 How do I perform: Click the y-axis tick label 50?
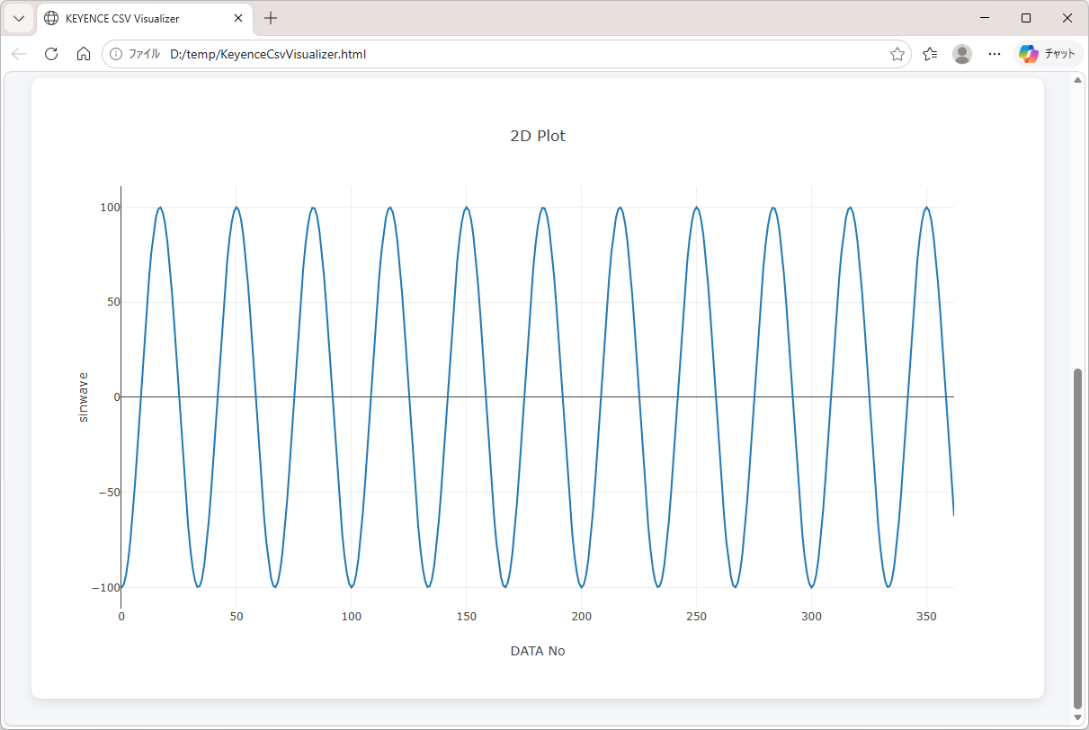pos(113,302)
